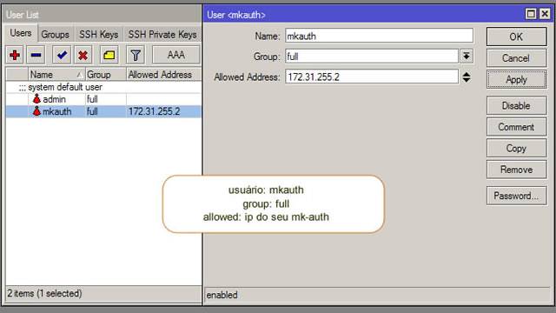This screenshot has width=556, height=313.
Task: Focus the Allowed Address input field
Action: [372, 77]
